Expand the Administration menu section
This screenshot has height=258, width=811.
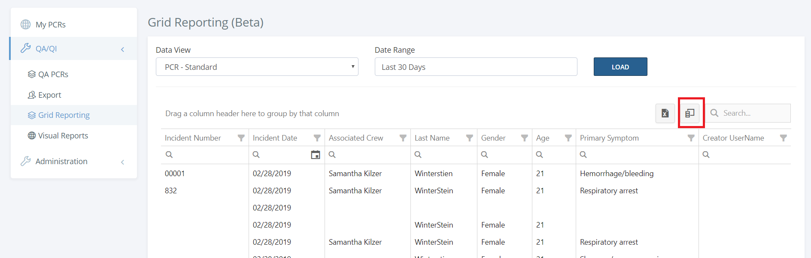pos(122,162)
